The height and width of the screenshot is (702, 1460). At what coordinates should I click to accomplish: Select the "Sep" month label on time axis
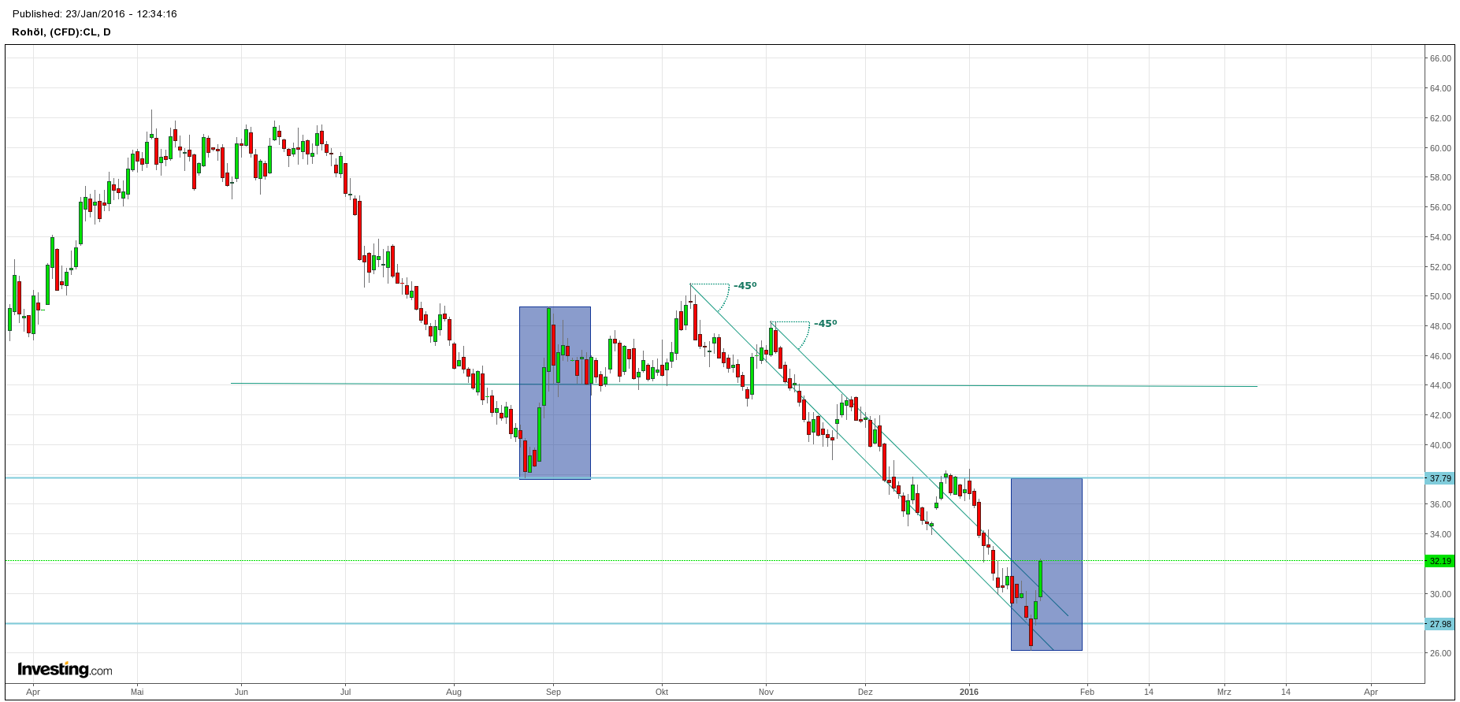click(x=553, y=692)
